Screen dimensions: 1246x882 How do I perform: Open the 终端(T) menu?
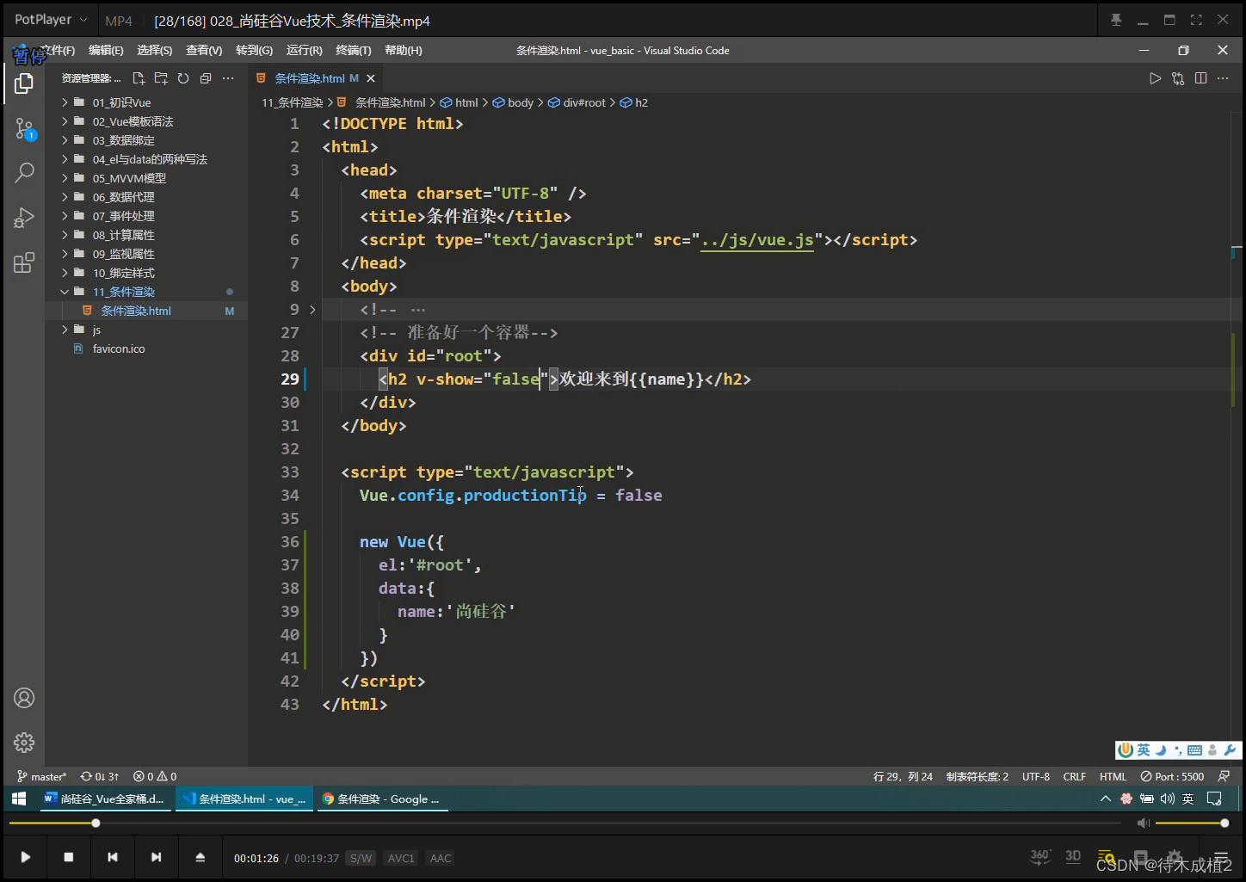(354, 51)
